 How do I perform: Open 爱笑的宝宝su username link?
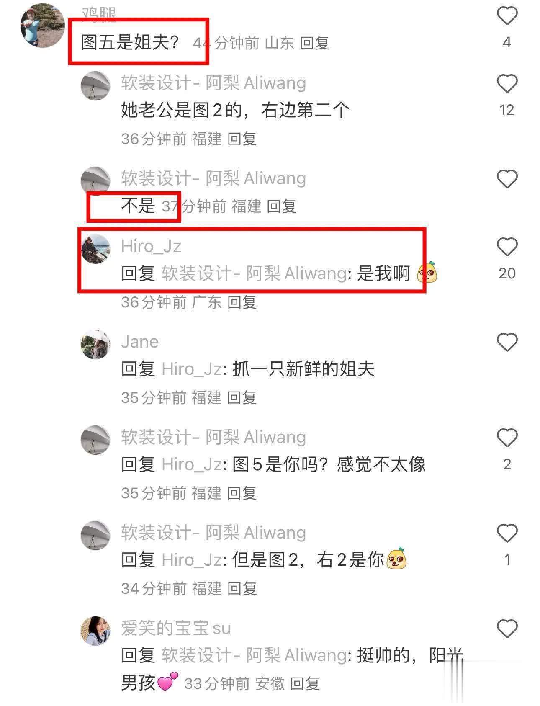[x=176, y=628]
